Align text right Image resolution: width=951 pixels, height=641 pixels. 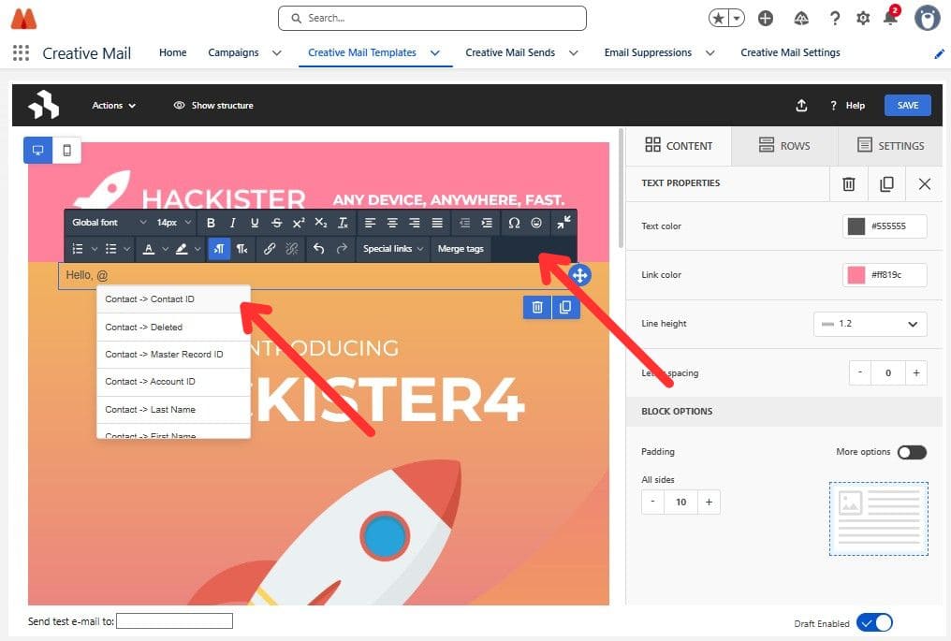pyautogui.click(x=415, y=223)
